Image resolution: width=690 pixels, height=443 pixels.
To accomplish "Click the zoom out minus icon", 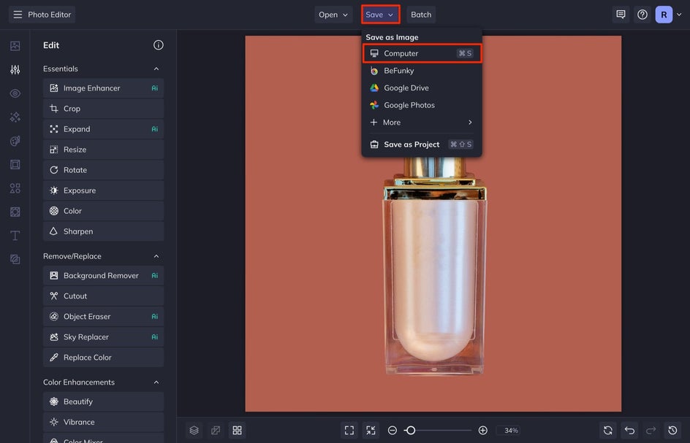I will (x=393, y=431).
